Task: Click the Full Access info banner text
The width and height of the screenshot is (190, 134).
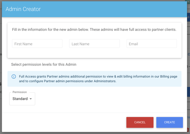Action: pyautogui.click(x=98, y=79)
